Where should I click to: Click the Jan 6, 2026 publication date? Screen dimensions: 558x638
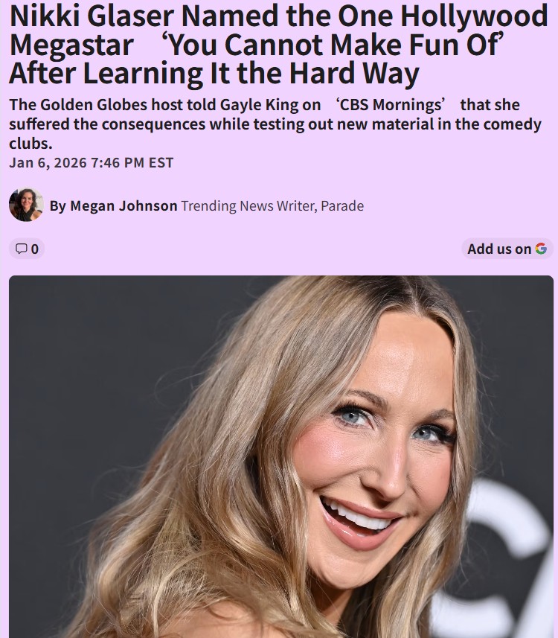click(x=48, y=163)
